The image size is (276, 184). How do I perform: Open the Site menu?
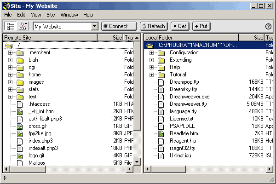51,15
